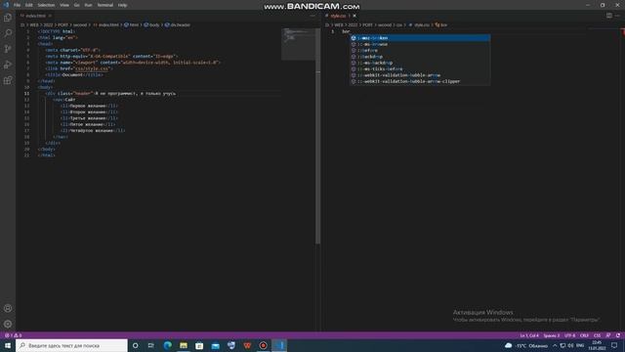
Task: Click the left editor vertical scrollbar
Action: 317,136
